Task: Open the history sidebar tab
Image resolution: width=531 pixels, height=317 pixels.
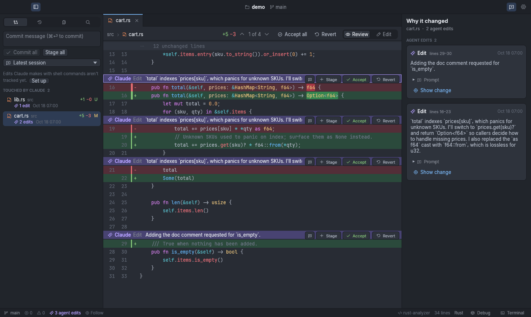Action: click(x=39, y=22)
